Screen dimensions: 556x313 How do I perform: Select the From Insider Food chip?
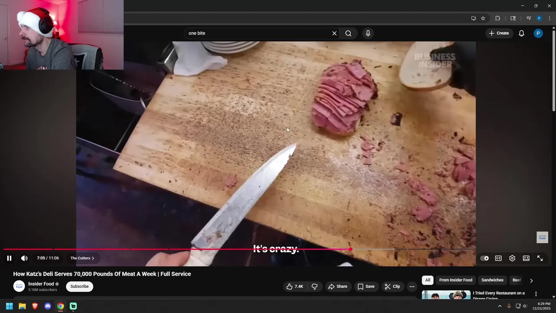(x=456, y=280)
